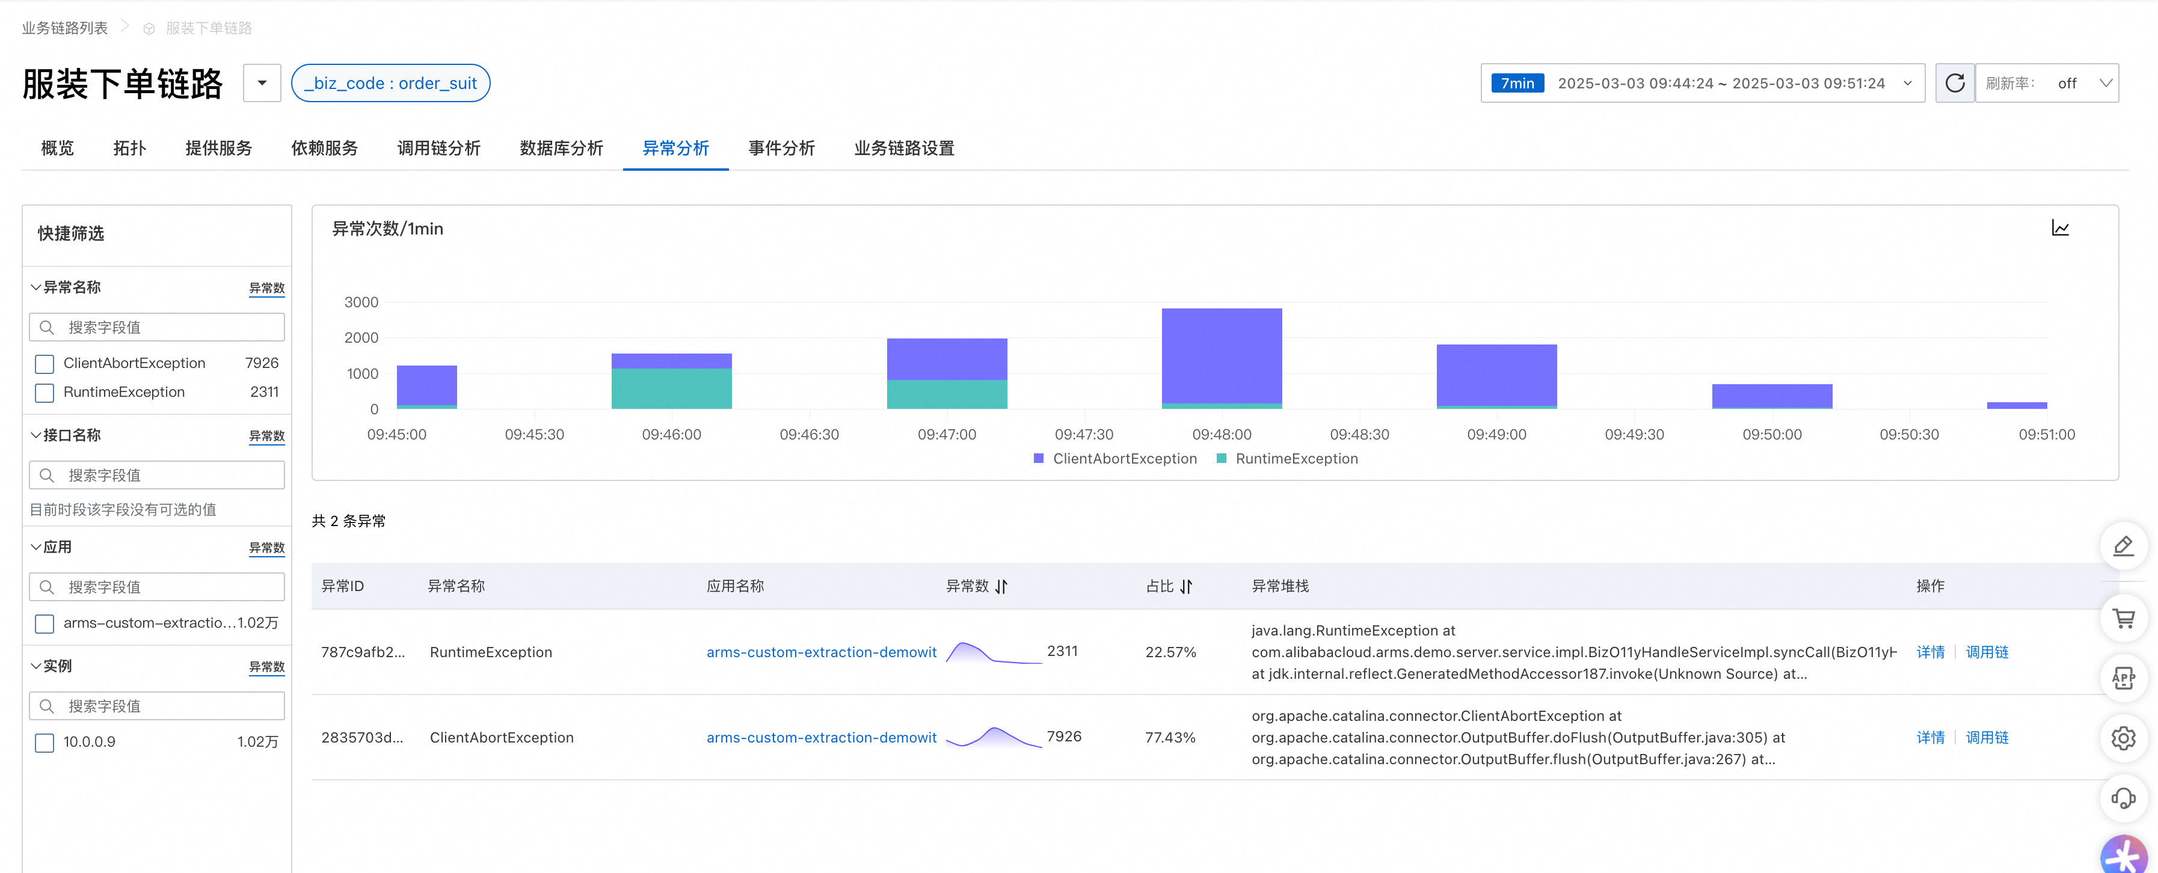Sort by 占比 column sort icon
The image size is (2158, 873).
(x=1185, y=586)
